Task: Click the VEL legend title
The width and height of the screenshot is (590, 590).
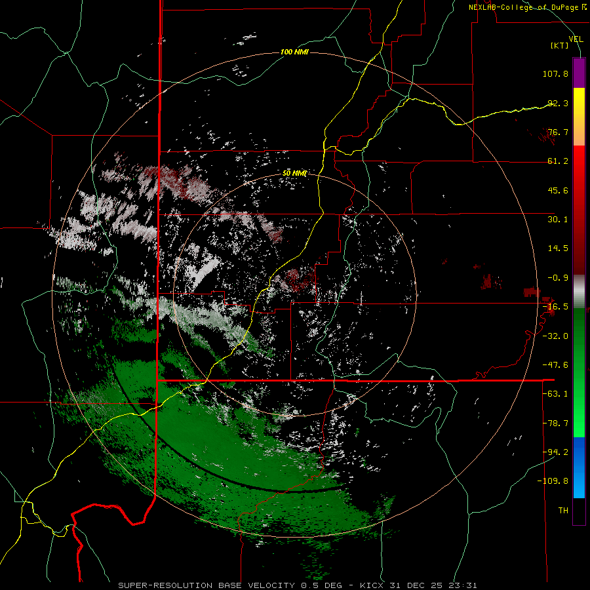Action: click(x=576, y=39)
